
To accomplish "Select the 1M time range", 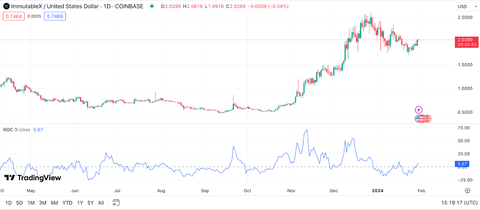I will point(31,203).
